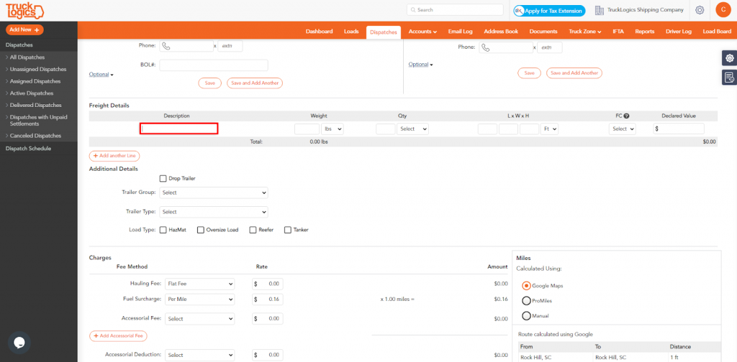Open Active Dispatches in sidebar

pyautogui.click(x=31, y=93)
